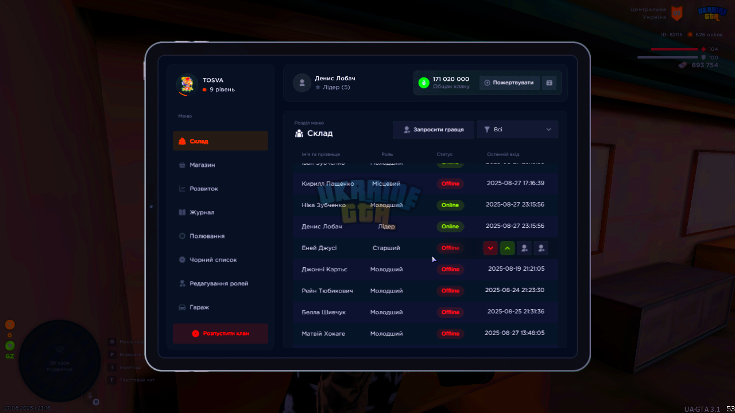
Task: Select the name Кирилл Пащенко
Action: (328, 184)
